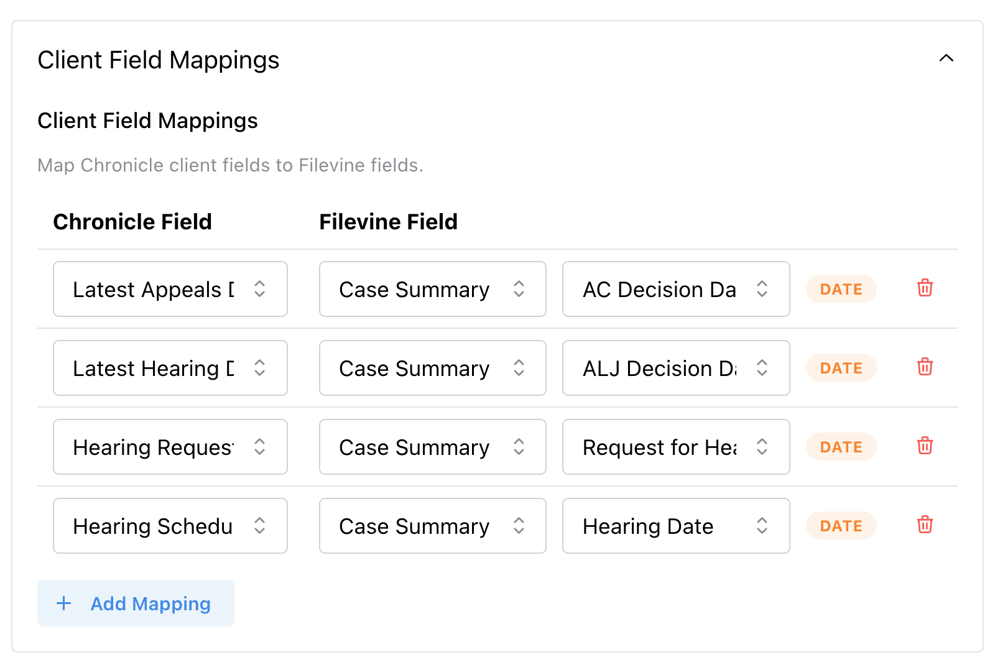
Task: Open the Case Summary dropdown in first row
Action: pyautogui.click(x=432, y=289)
